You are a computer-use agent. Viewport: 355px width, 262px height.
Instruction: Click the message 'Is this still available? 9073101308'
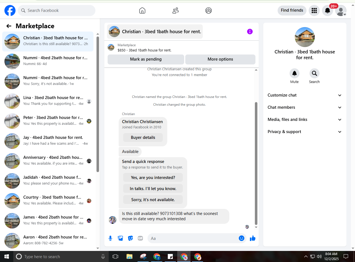coord(174,216)
